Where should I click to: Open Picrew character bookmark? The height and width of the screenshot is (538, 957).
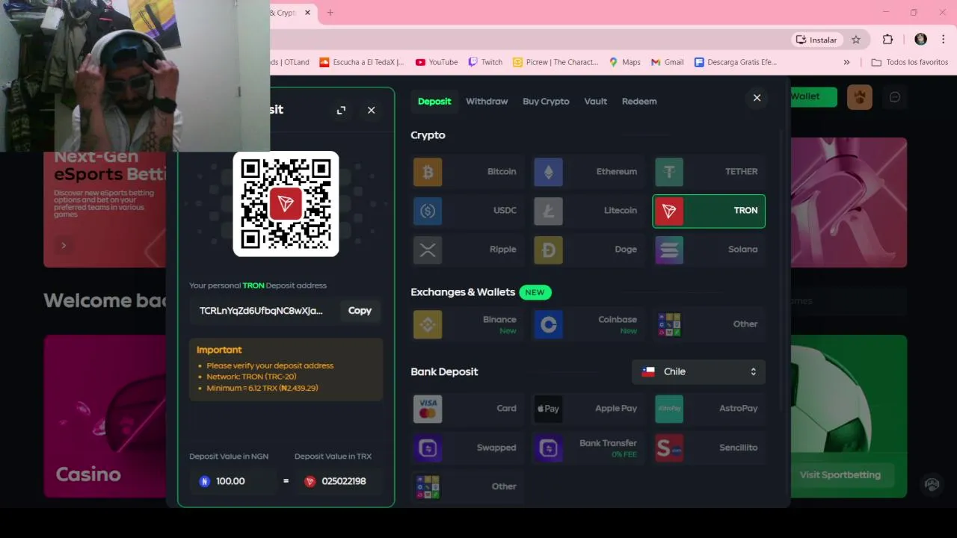pyautogui.click(x=556, y=62)
